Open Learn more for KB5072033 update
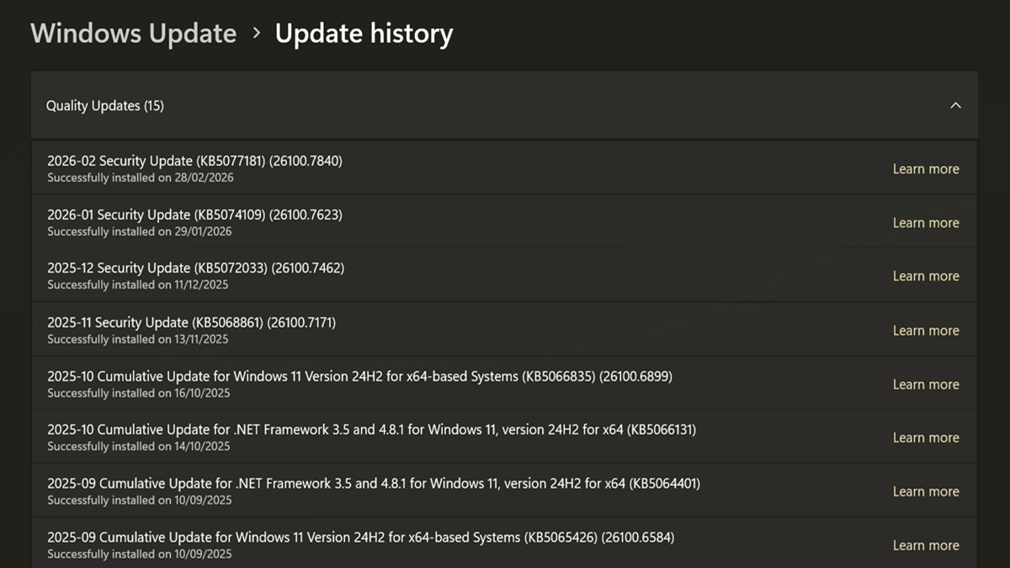1010x568 pixels. point(925,276)
